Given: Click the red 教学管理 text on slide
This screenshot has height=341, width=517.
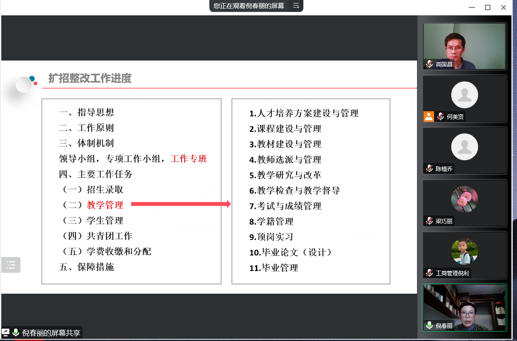Looking at the screenshot, I should tap(105, 205).
